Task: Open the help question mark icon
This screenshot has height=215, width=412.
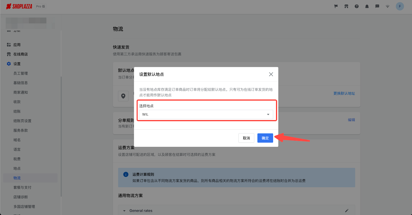Action: click(357, 6)
